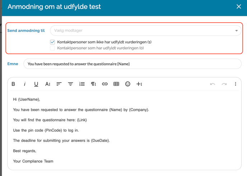Open the font size options
The height and width of the screenshot is (176, 247).
click(47, 84)
